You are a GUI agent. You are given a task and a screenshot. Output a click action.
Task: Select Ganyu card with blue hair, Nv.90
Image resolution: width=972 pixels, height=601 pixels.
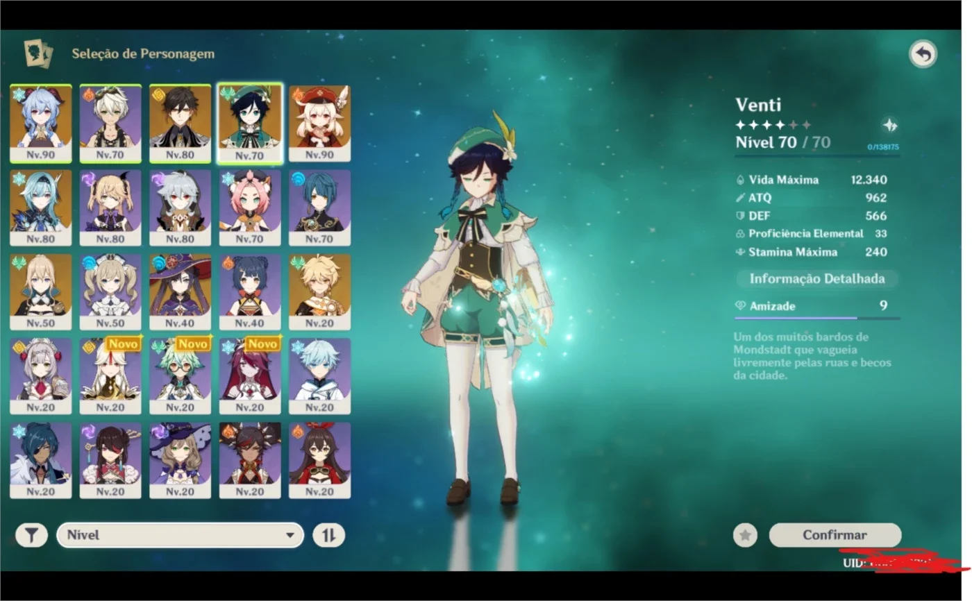[x=41, y=124]
